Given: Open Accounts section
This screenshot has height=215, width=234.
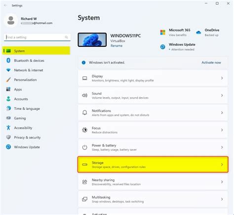Looking at the screenshot, I should 36,99.
